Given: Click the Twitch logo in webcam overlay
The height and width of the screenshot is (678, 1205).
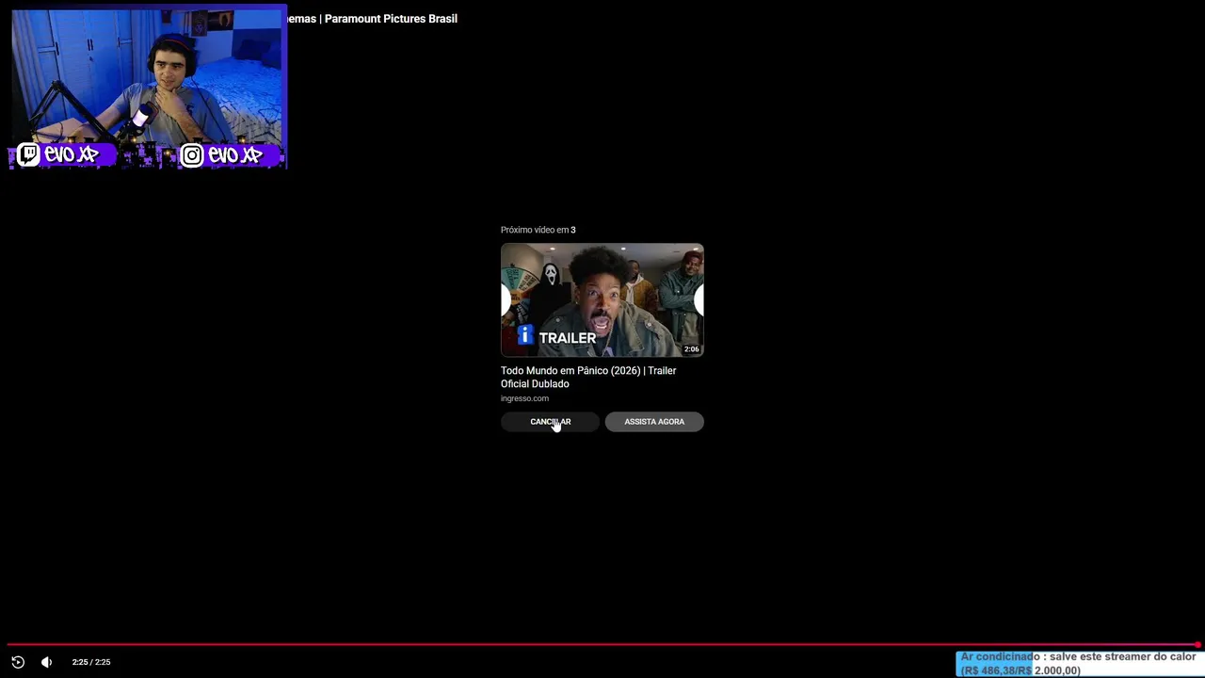Looking at the screenshot, I should coord(28,154).
